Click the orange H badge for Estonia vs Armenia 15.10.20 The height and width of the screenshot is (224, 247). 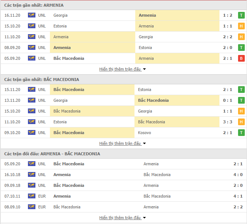point(241,26)
